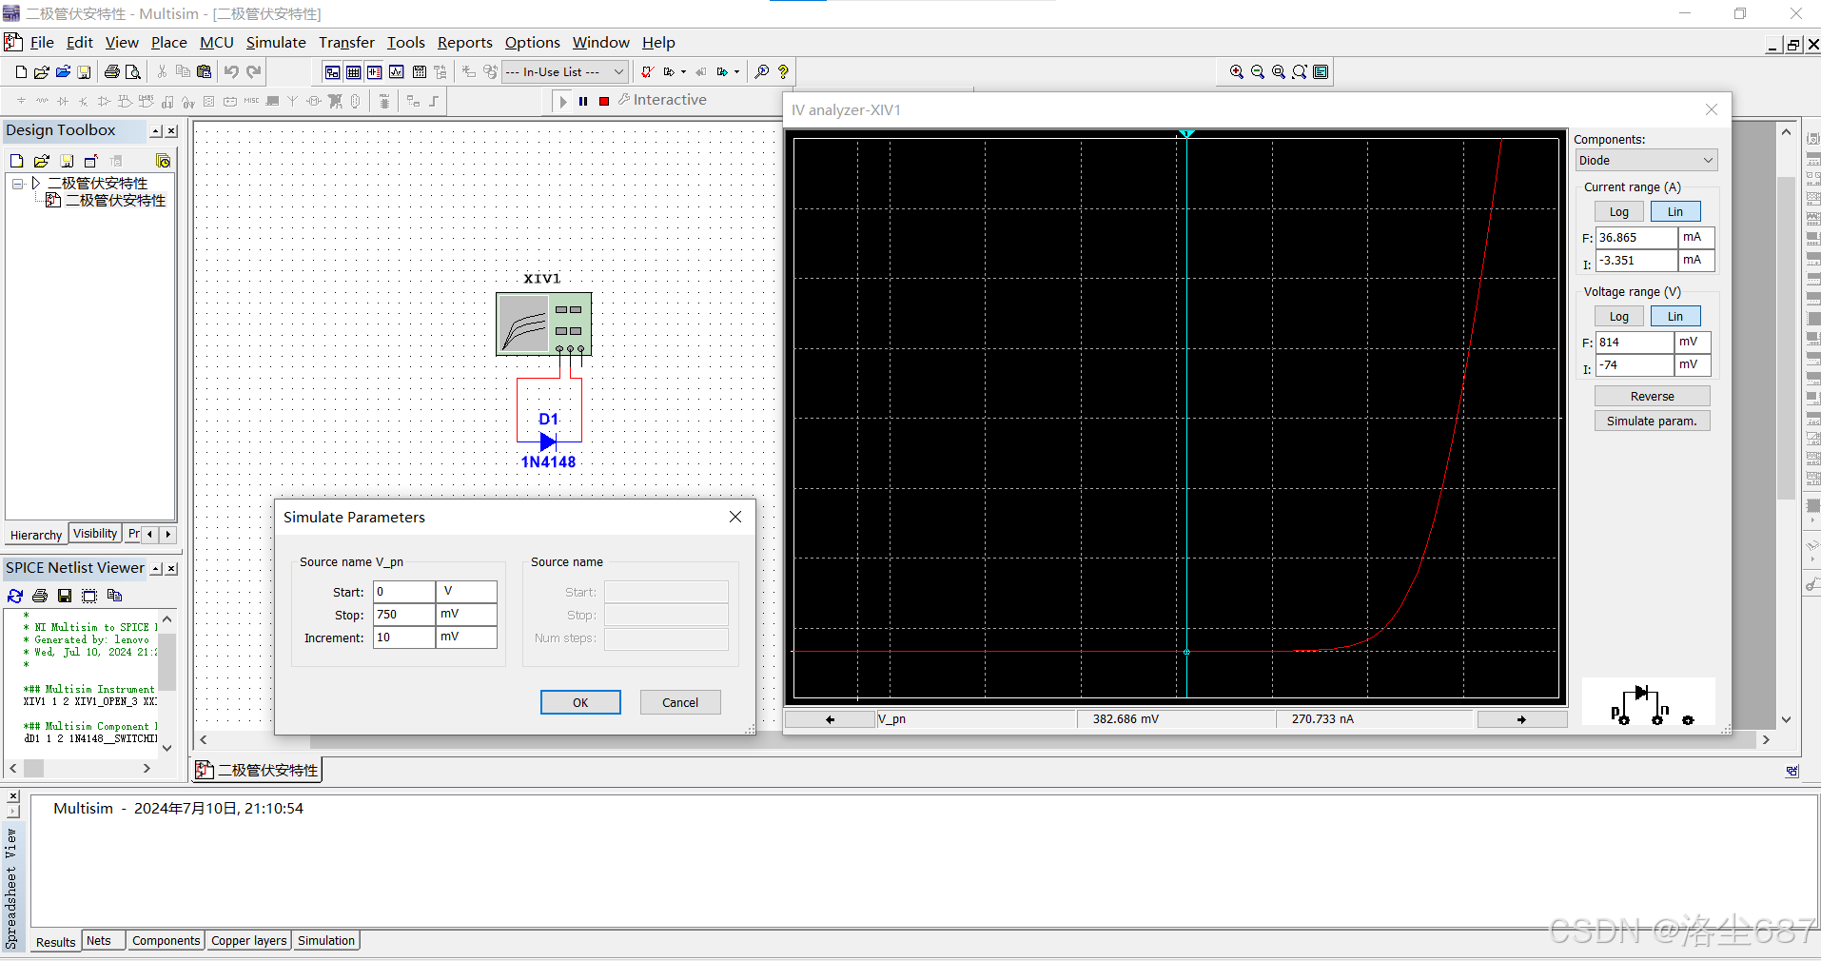Open current range F unit mA dropdown
Screen dimensions: 1821x961
coord(1696,238)
